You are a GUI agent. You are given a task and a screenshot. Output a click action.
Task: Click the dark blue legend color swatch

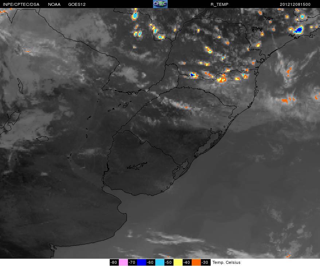(x=141, y=262)
